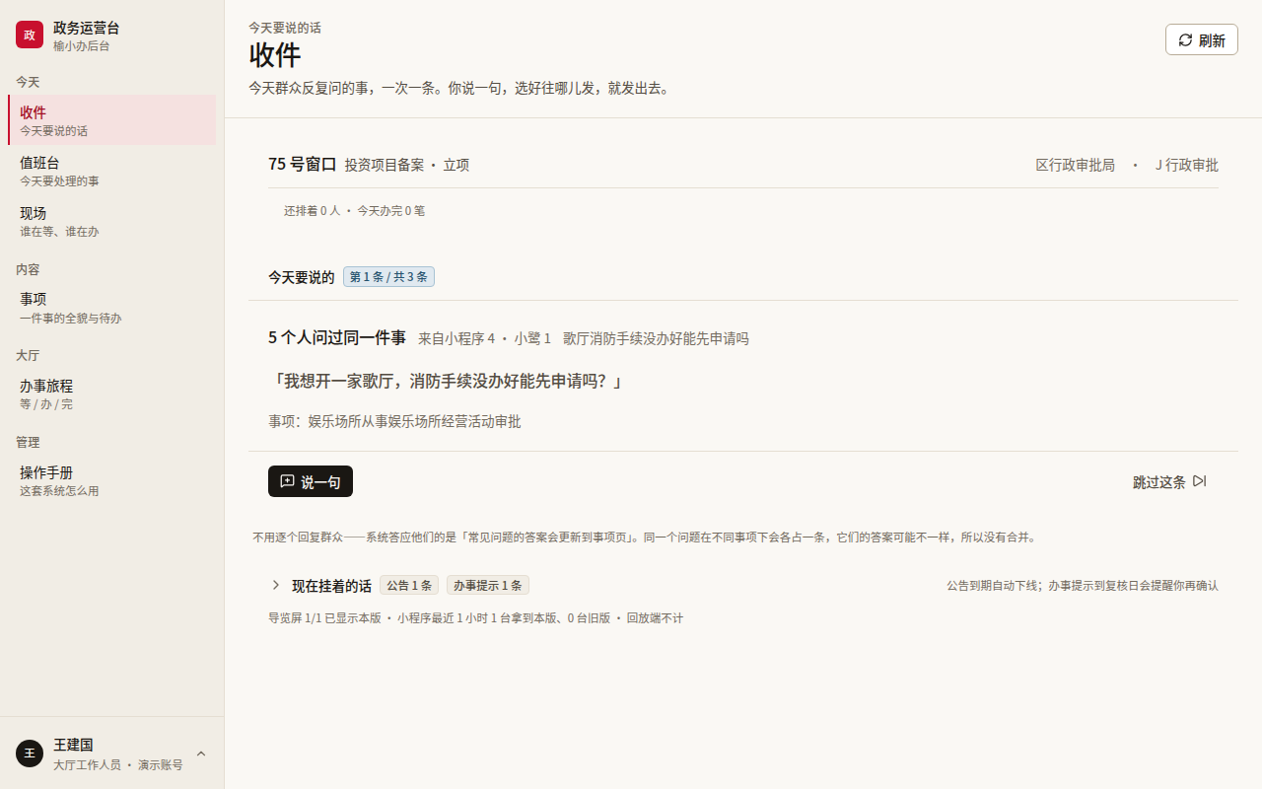This screenshot has height=789, width=1262.
Task: Click the 还排着 0 人 status text
Action: coord(312,211)
